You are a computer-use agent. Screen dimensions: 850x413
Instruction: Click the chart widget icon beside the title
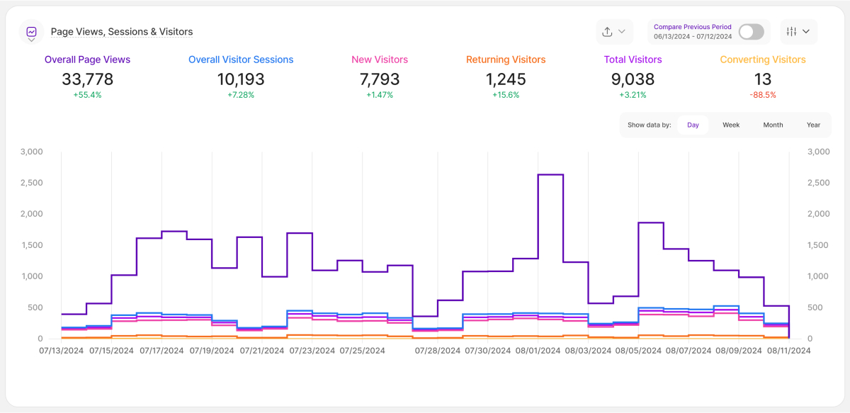[32, 32]
